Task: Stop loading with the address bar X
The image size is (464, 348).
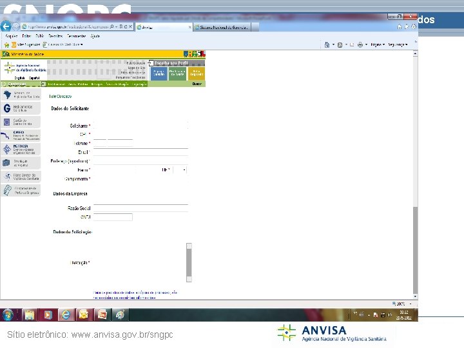Action: [130, 26]
